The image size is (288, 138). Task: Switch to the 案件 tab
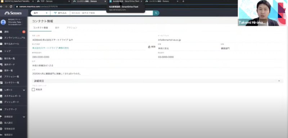pyautogui.click(x=57, y=28)
